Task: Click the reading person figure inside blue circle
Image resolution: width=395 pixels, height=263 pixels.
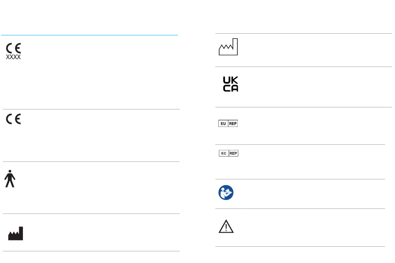Action: coord(226,193)
